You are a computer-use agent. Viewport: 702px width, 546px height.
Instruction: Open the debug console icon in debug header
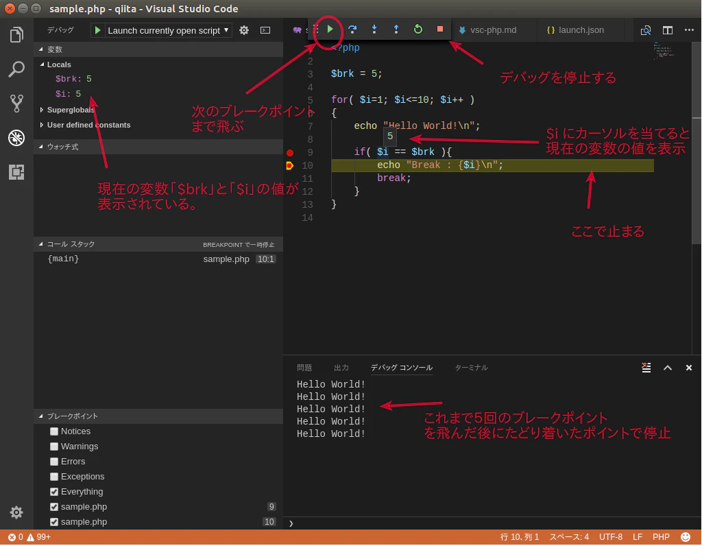pyautogui.click(x=265, y=30)
